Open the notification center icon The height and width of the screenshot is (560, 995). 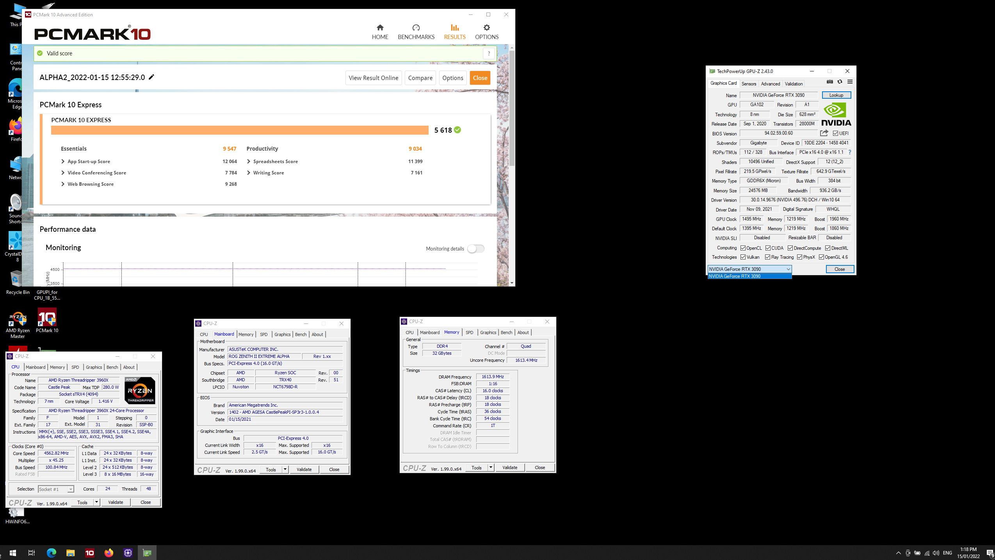990,553
